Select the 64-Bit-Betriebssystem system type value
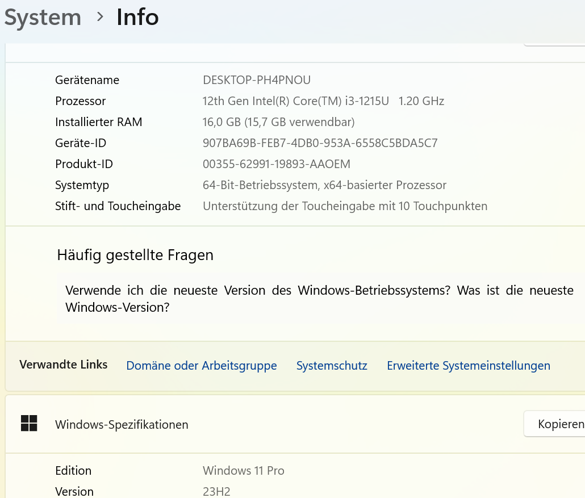Image resolution: width=585 pixels, height=498 pixels. pos(324,185)
